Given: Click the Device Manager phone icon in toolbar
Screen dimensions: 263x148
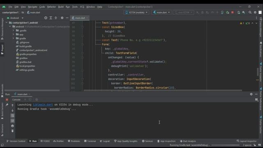Looking at the screenshot, I should pyautogui.click(x=238, y=12).
